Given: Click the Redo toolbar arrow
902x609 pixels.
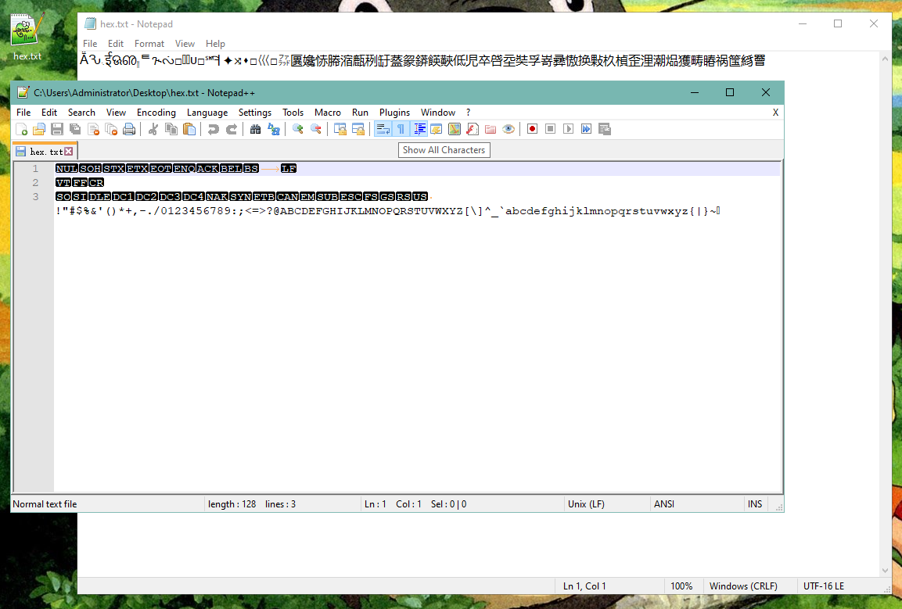Looking at the screenshot, I should [x=232, y=129].
